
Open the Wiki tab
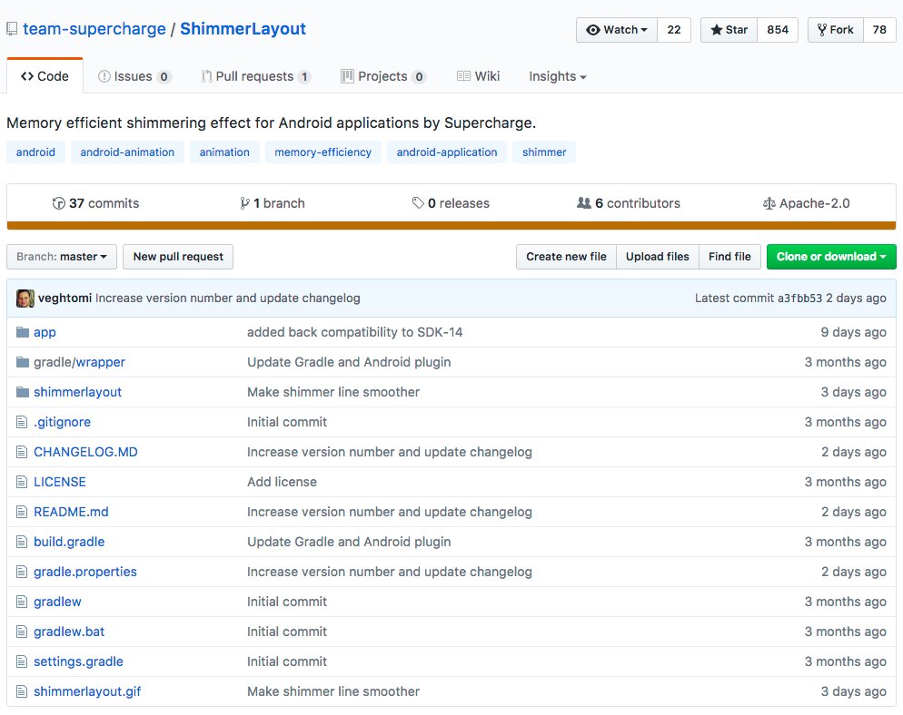[x=478, y=76]
